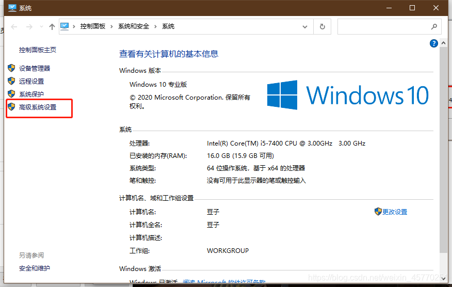Open recent locations dropdown arrow
Screen dimensions: 452x287
(41, 27)
